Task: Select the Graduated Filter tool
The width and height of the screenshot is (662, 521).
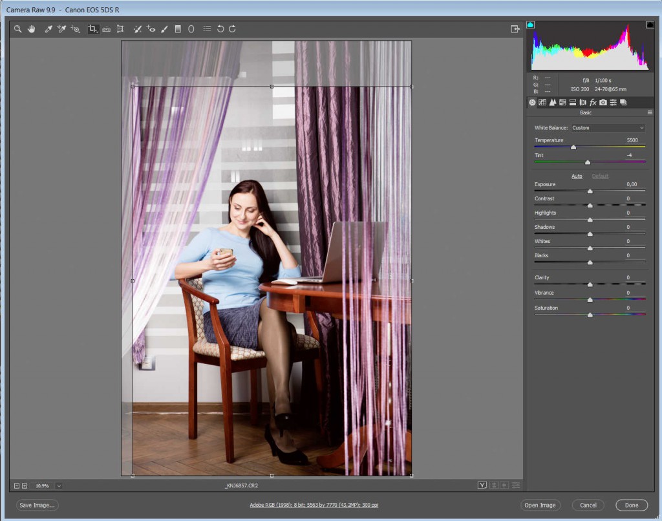Action: (x=178, y=29)
